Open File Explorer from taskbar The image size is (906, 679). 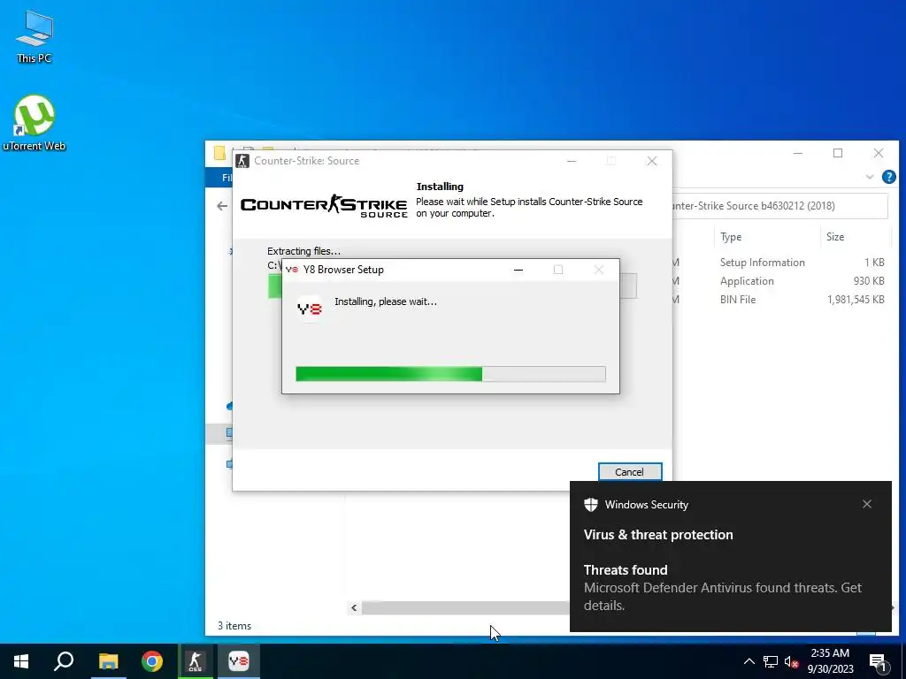coord(108,661)
